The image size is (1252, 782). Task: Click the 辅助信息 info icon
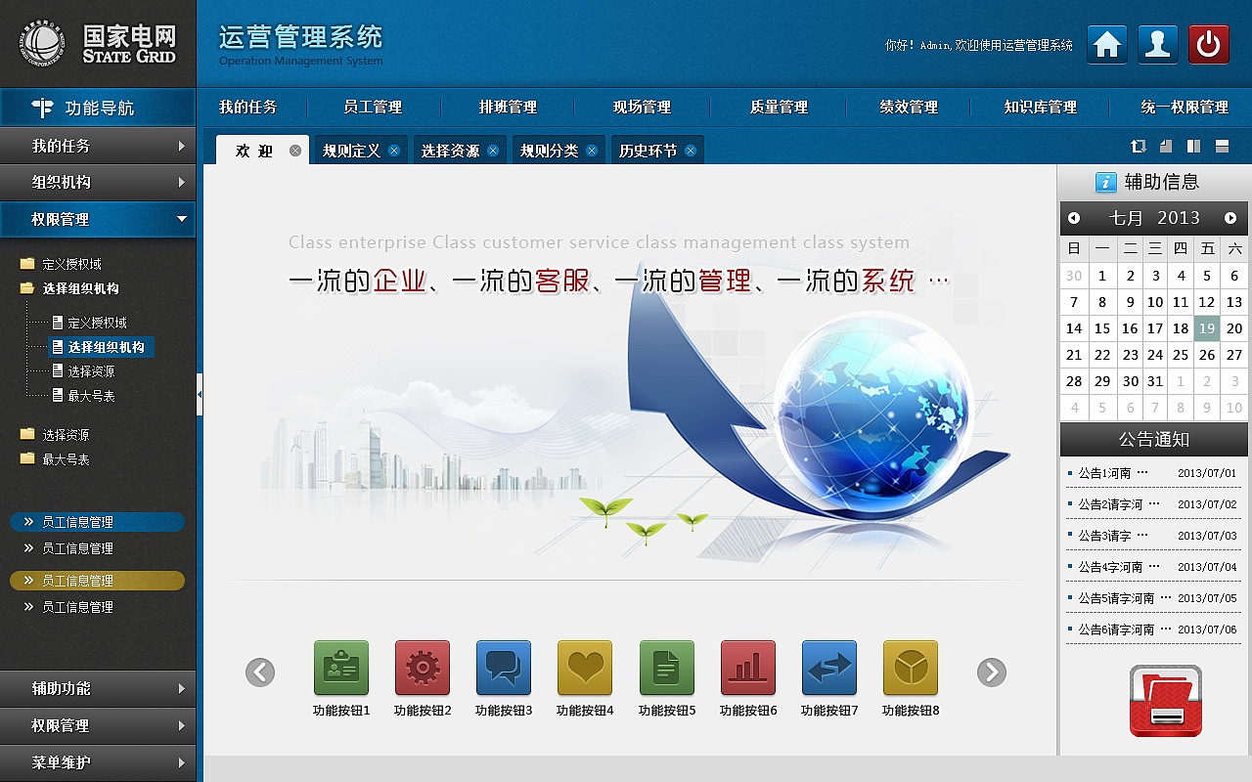tap(1105, 182)
